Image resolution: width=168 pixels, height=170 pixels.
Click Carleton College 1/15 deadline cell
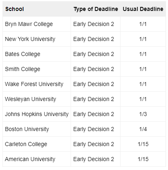coord(143,144)
